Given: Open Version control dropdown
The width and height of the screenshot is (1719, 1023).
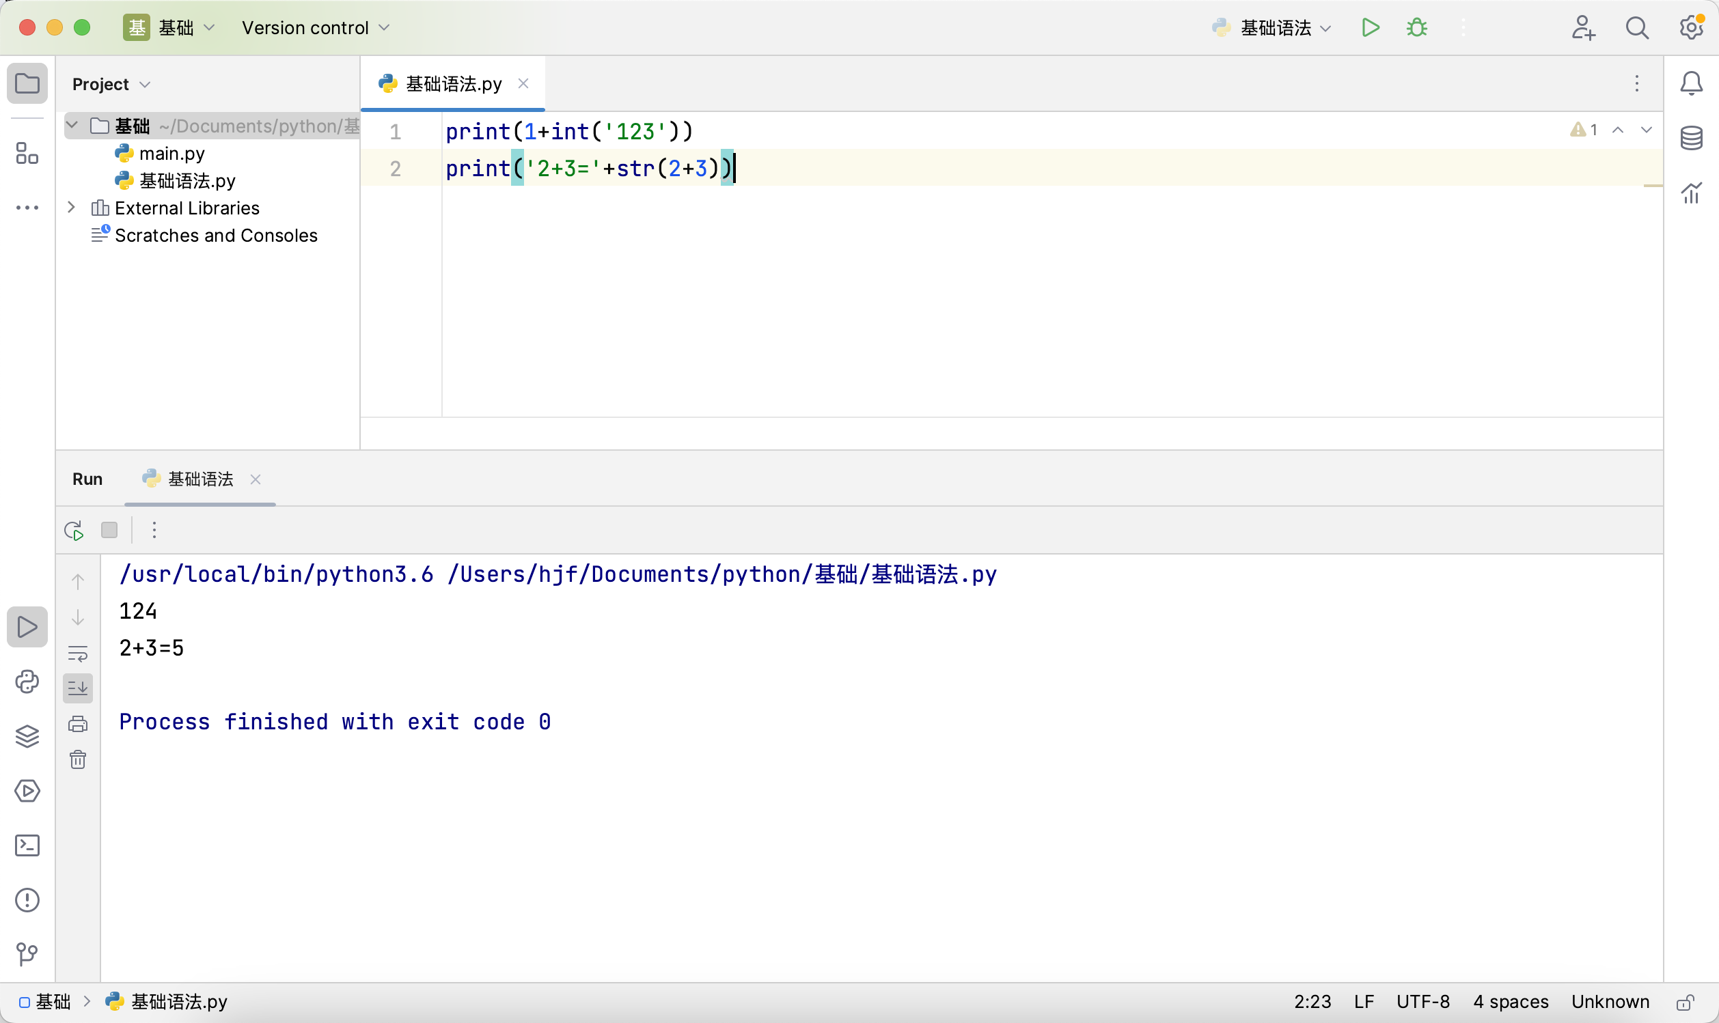Looking at the screenshot, I should pos(316,27).
